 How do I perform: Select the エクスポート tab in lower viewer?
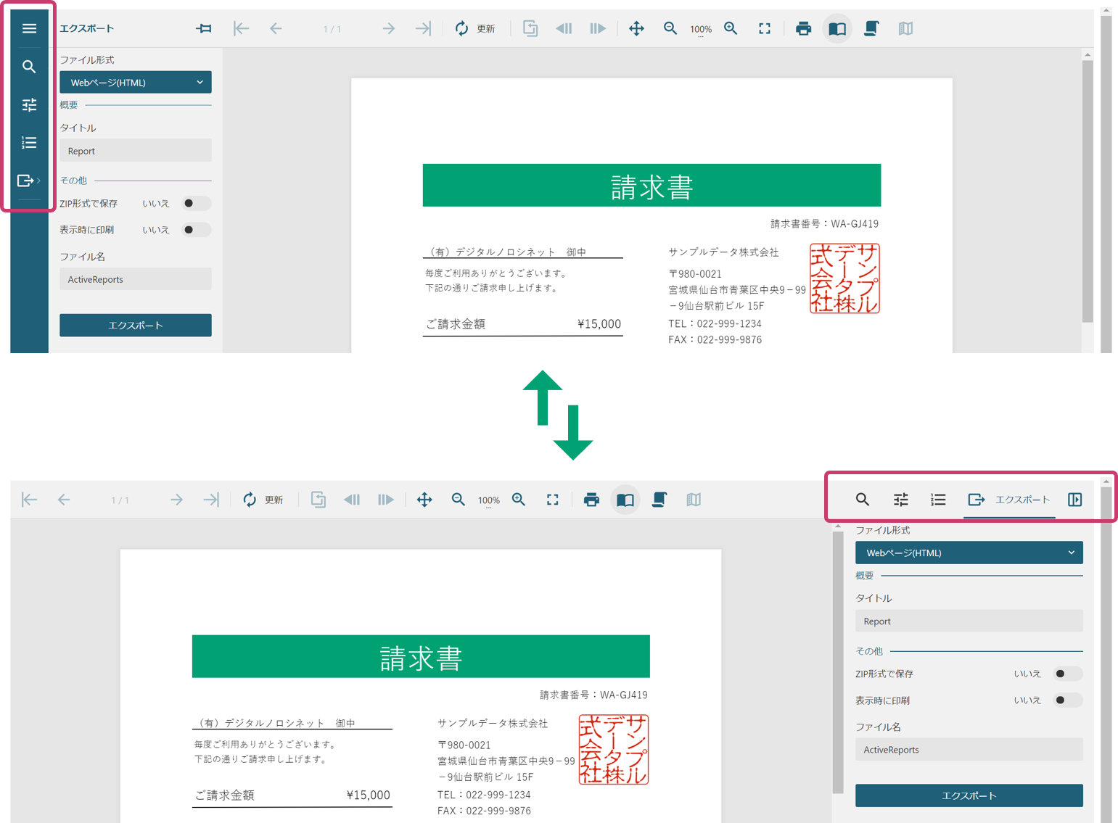tap(1009, 500)
